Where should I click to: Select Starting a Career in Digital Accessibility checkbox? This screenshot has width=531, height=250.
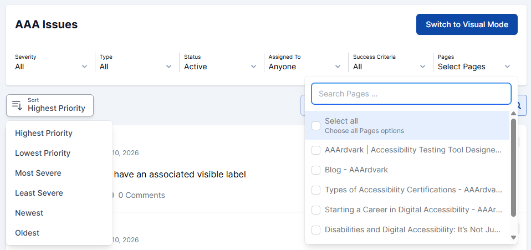pyautogui.click(x=316, y=210)
